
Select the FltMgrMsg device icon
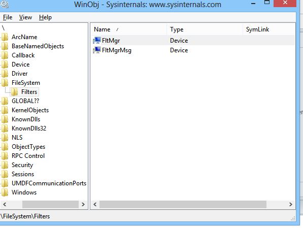97,50
